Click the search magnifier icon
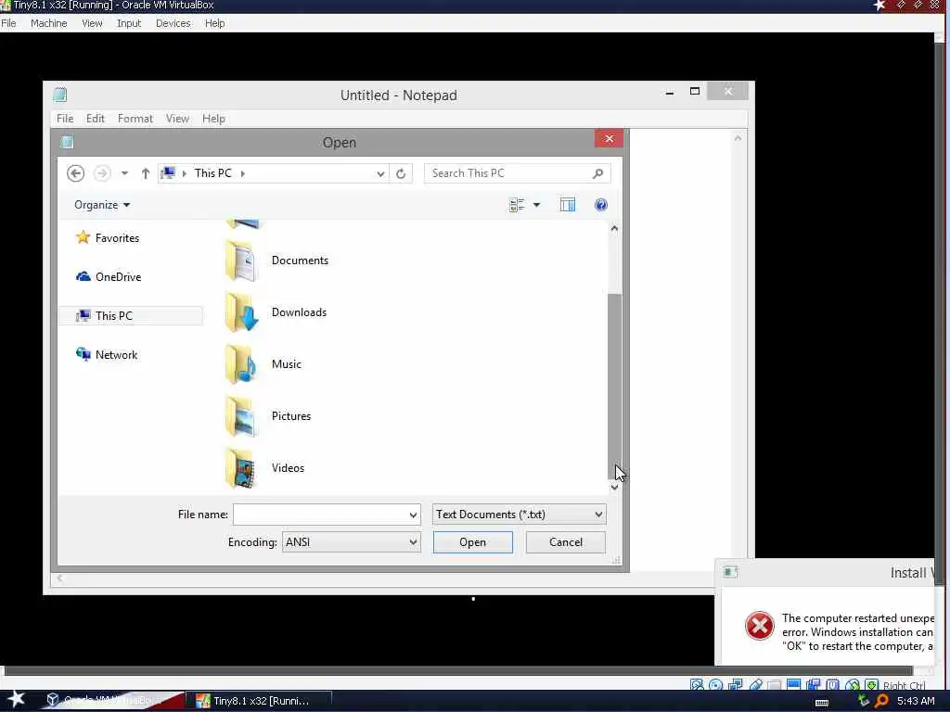The width and height of the screenshot is (950, 712). [598, 173]
